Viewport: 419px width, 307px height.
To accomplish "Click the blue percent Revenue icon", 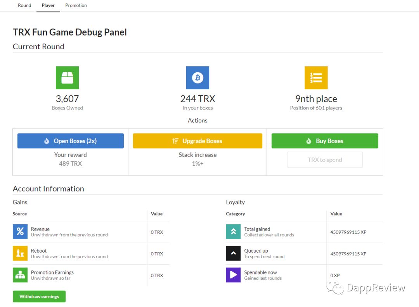I will pos(20,232).
